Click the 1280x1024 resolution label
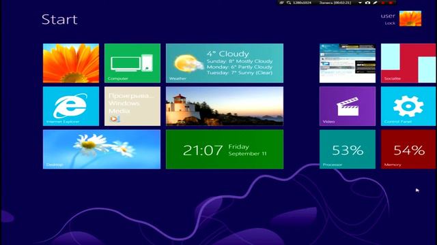 (302, 3)
